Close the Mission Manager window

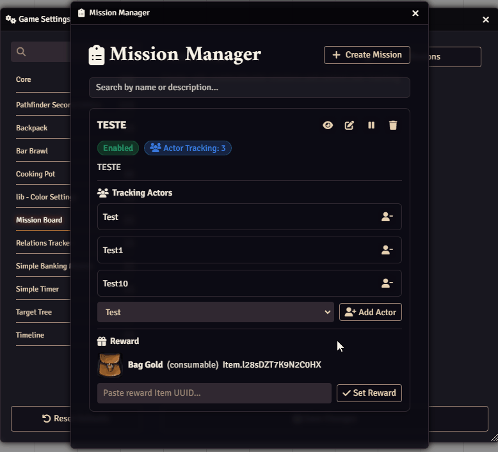(415, 13)
